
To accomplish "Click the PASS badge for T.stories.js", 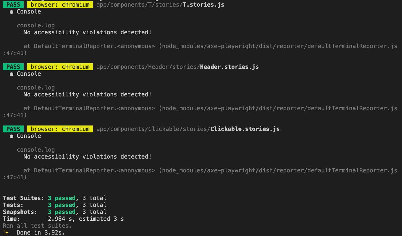I will pos(13,5).
